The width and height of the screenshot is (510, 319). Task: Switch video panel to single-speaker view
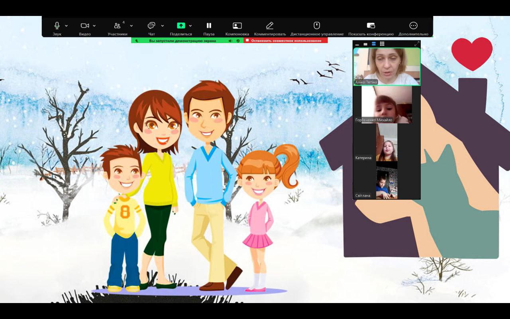click(365, 44)
